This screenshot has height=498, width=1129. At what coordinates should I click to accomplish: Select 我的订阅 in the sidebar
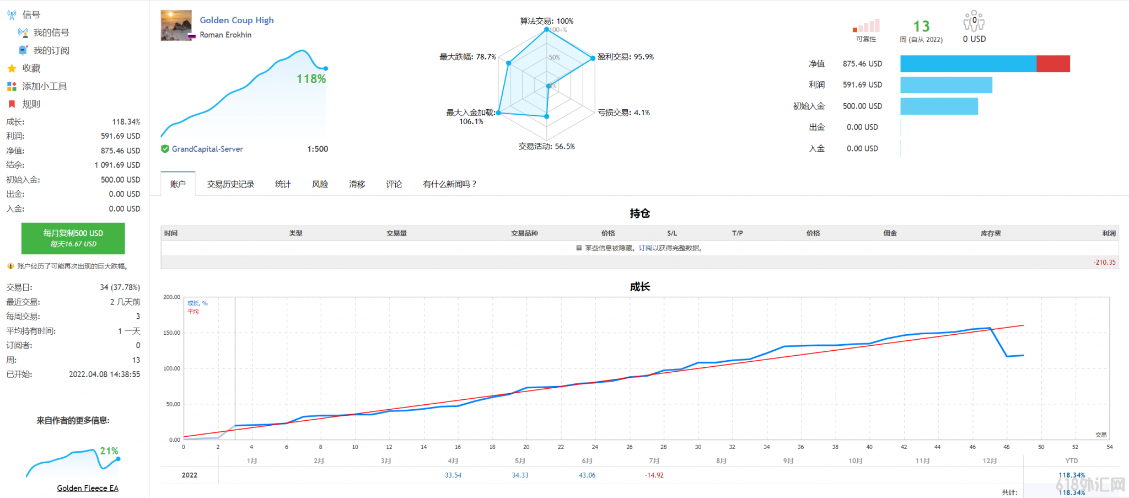tap(51, 50)
